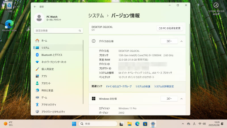This screenshot has height=128, width=227.
Task: Open the ゲーム settings page
Action: coord(58,98)
